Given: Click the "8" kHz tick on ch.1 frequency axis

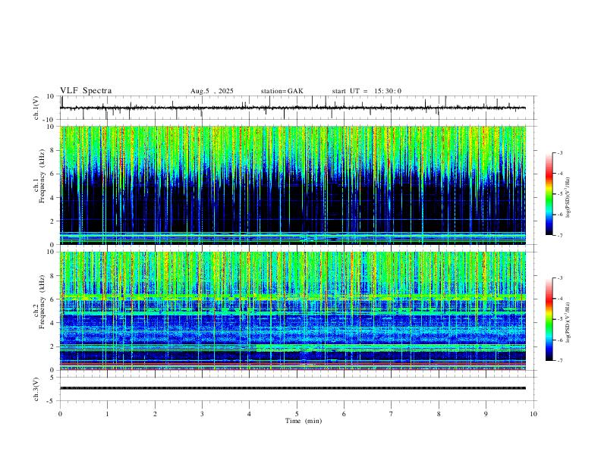Looking at the screenshot, I should coord(53,150).
